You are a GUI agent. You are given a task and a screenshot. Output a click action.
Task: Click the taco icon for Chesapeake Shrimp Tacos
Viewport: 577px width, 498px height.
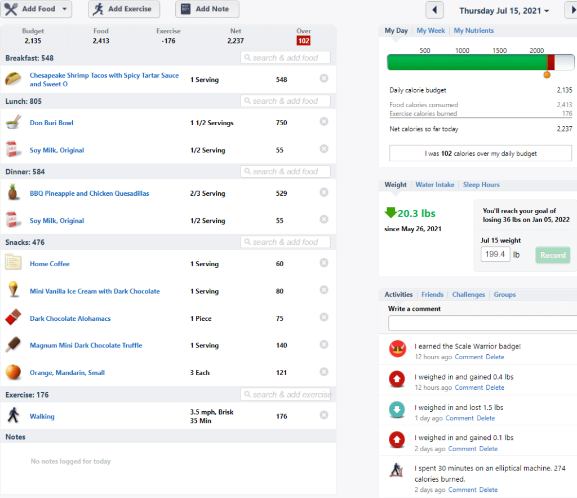(x=14, y=79)
